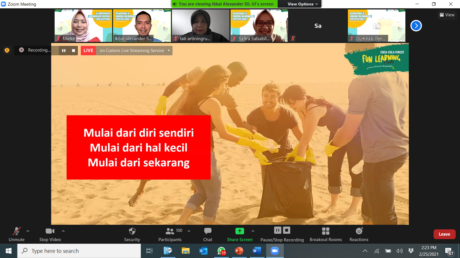Select the Sa participant tile
Screen dimensions: 460x258
[318, 26]
